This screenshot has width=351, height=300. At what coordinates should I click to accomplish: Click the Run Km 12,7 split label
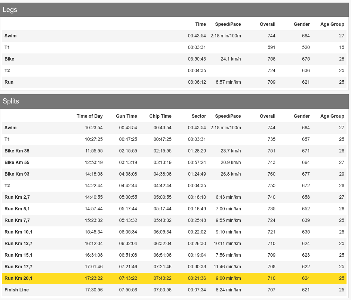[18, 244]
